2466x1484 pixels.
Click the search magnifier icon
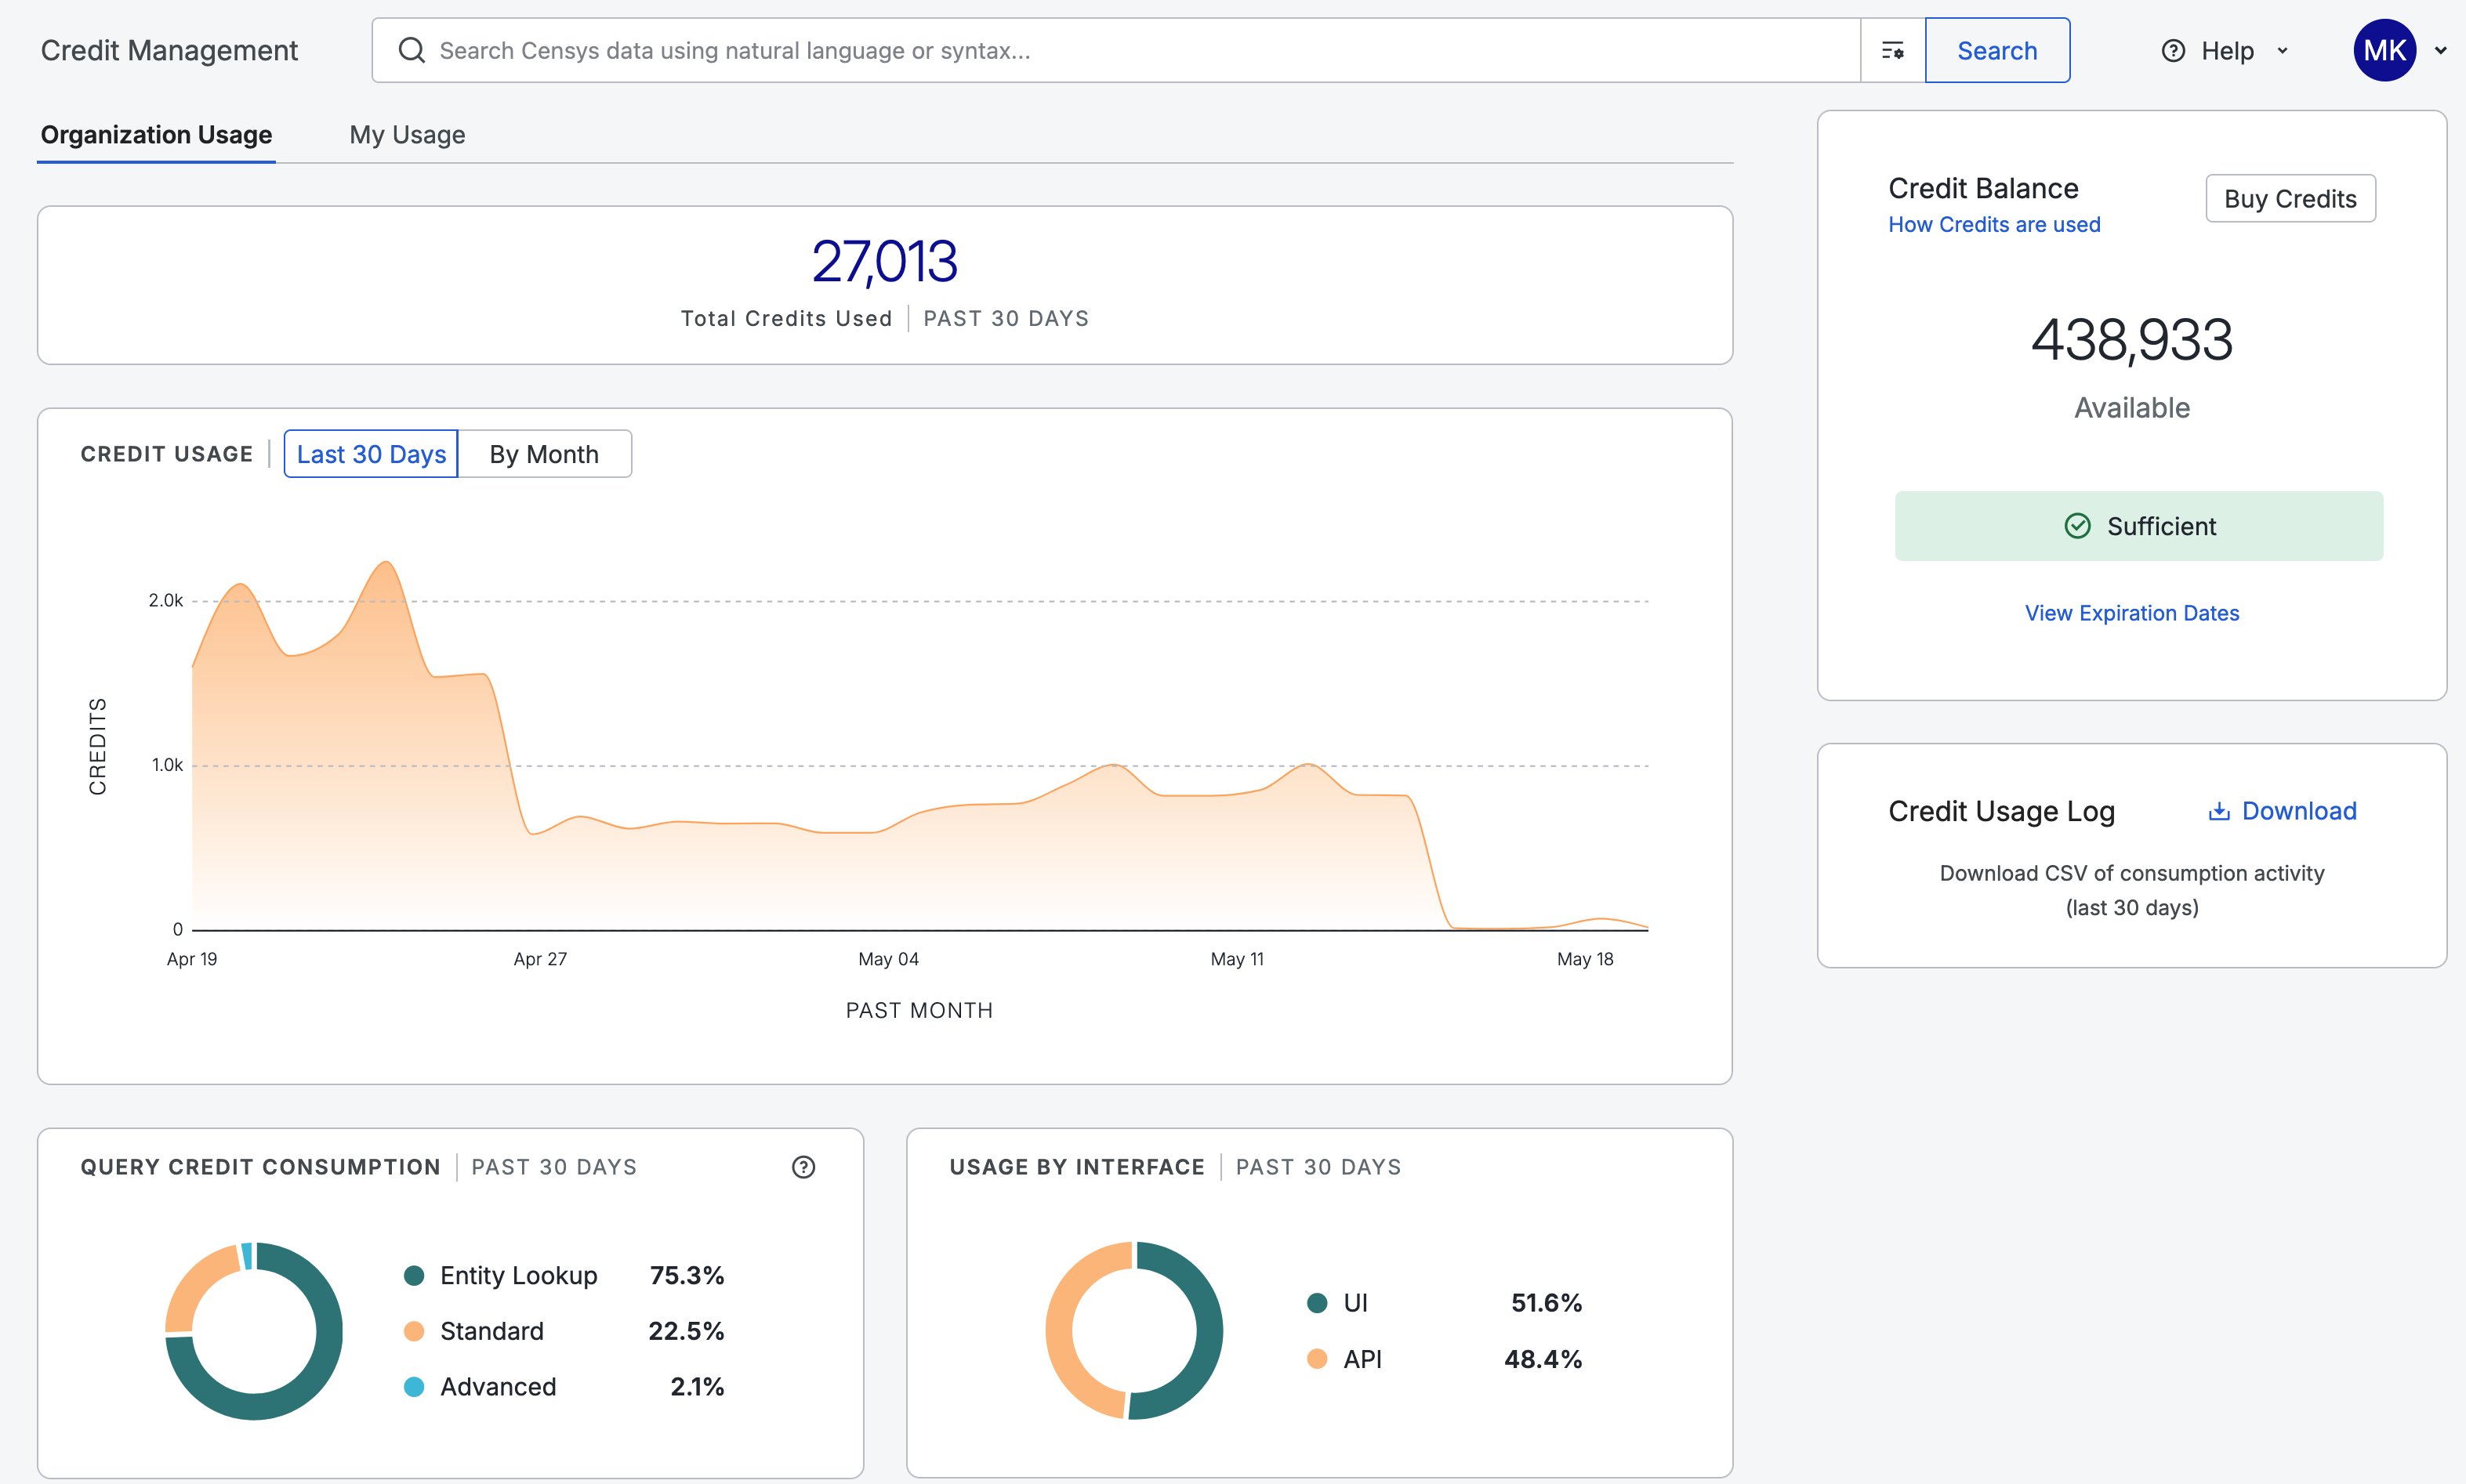pyautogui.click(x=412, y=50)
